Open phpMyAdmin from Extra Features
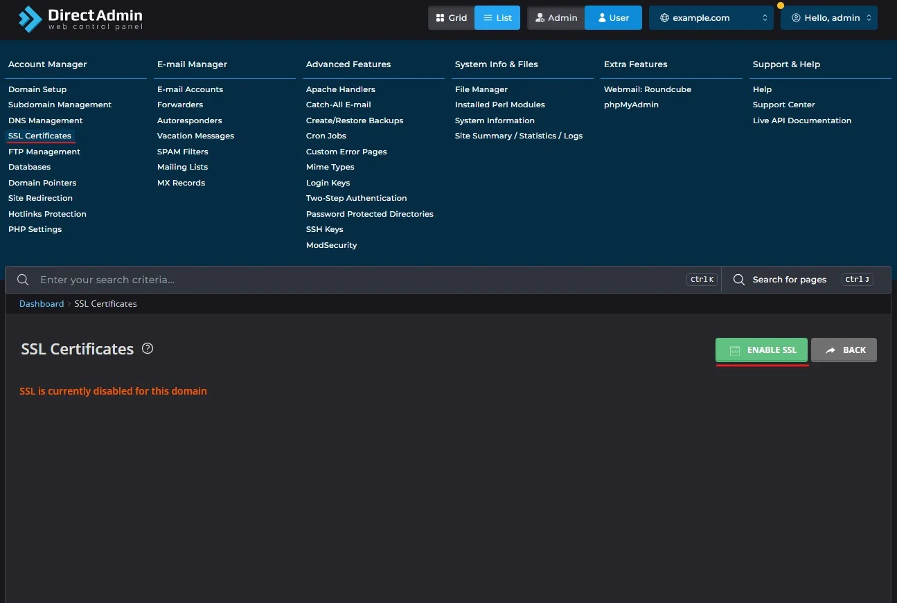Image resolution: width=897 pixels, height=603 pixels. coord(631,105)
